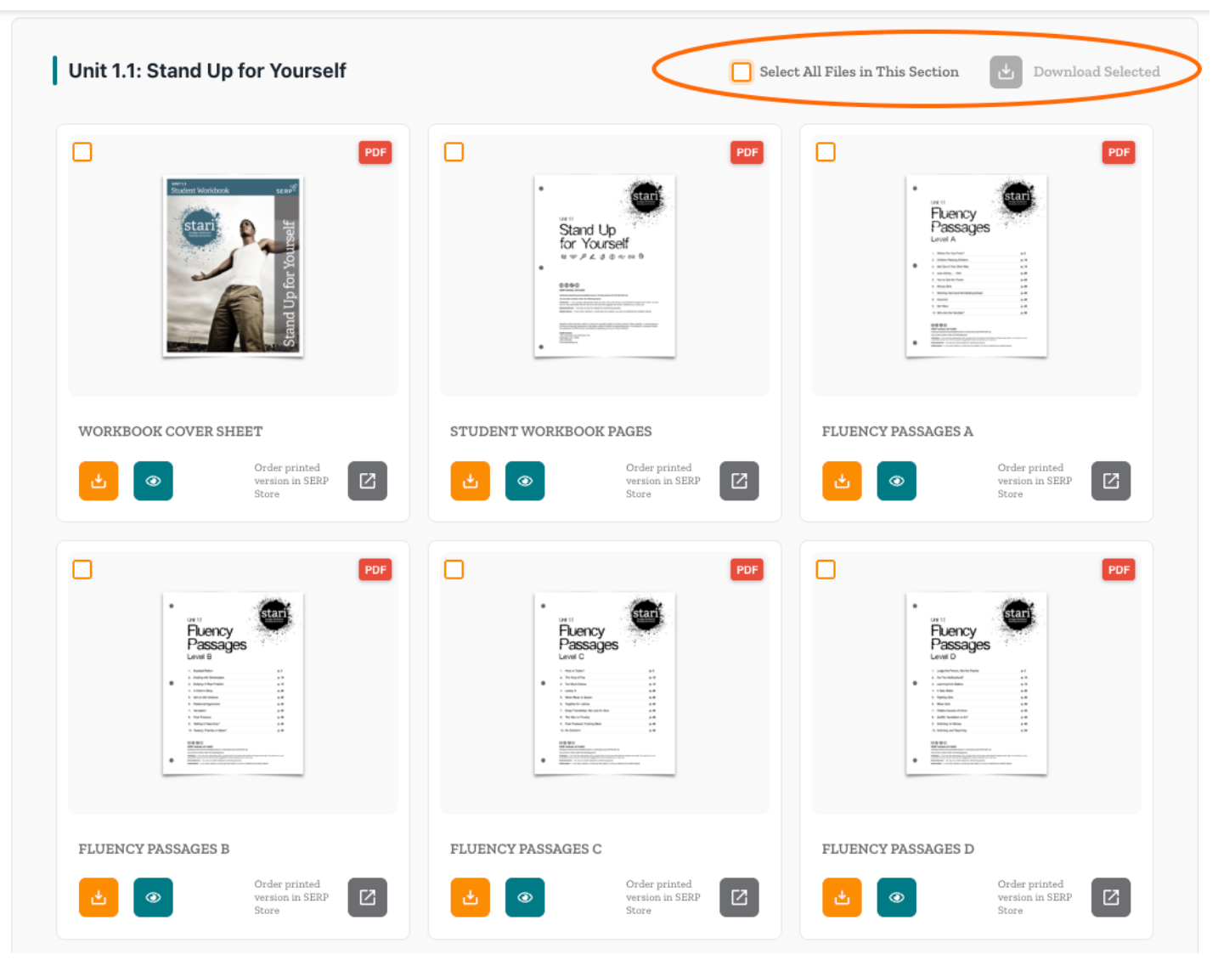Screen dimensions: 1218x965
Task: Tick the Fluency Passages C checkbox
Action: click(454, 569)
